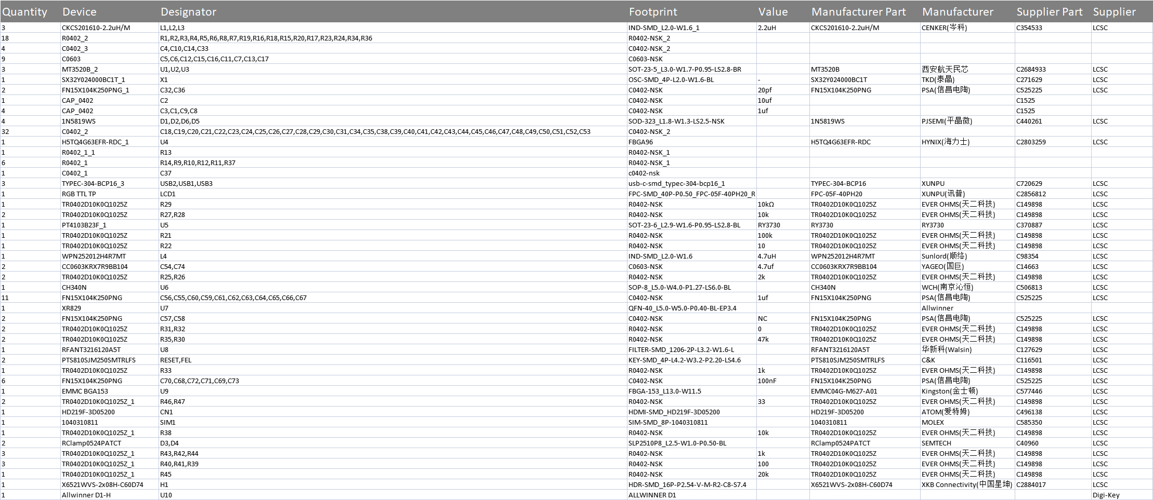Screen dimensions: 1153x500
Task: Click designator cell C37
Action: point(165,173)
